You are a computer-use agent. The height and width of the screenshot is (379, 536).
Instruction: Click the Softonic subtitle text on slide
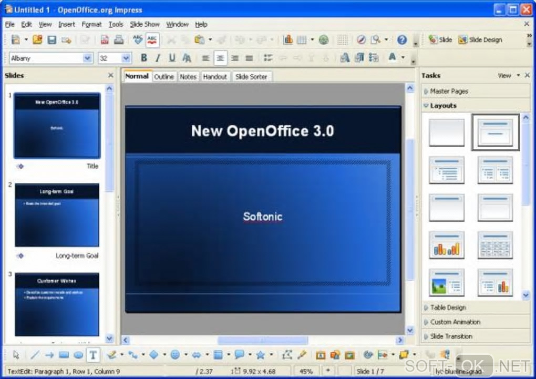(x=263, y=216)
